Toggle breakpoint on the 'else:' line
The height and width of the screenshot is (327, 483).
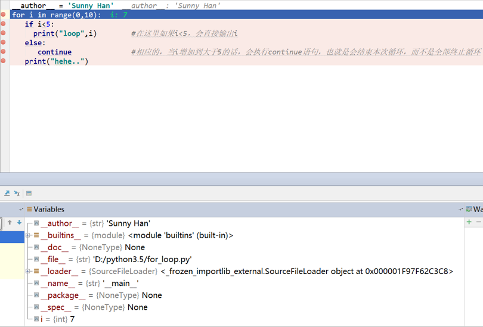coord(3,42)
